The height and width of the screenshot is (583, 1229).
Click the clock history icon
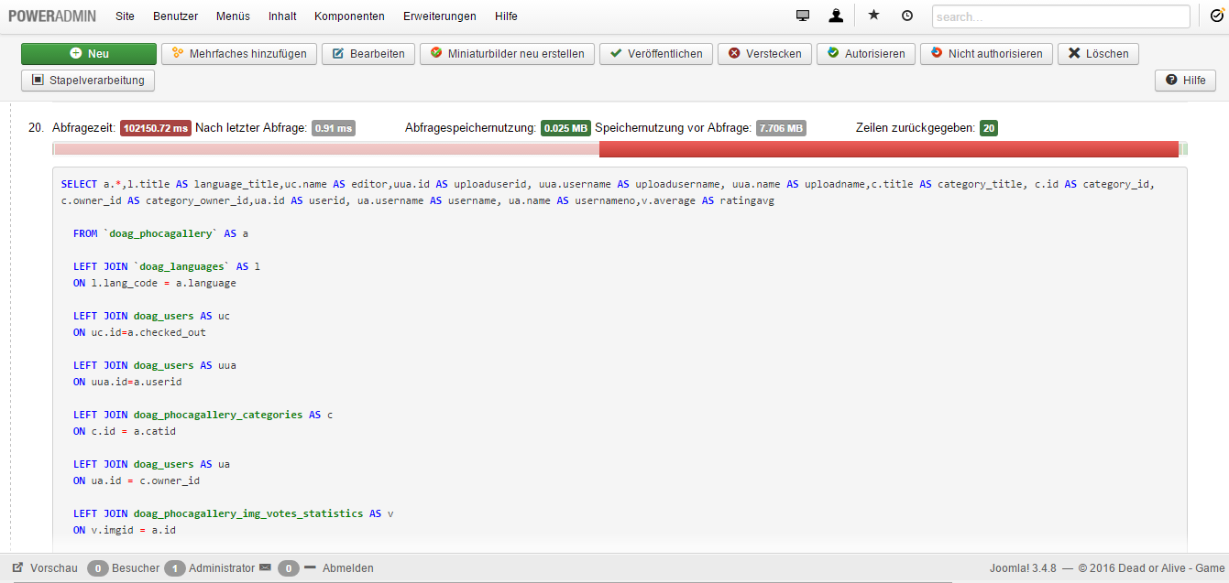pyautogui.click(x=907, y=16)
